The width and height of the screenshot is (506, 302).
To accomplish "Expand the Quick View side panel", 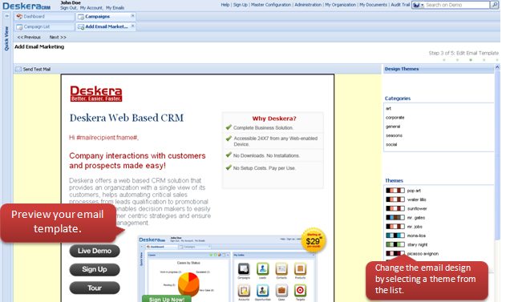I will 6,16.
